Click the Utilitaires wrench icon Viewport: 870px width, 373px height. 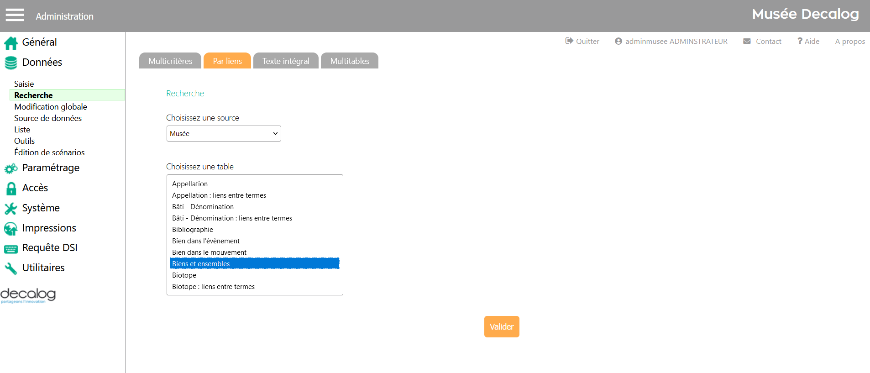pos(11,268)
